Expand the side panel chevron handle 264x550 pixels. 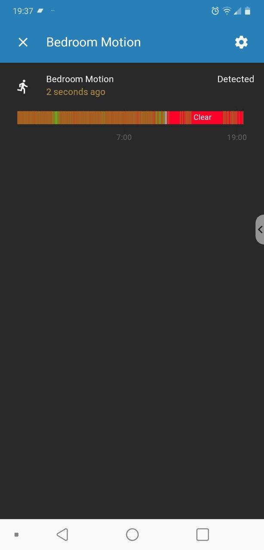[x=260, y=229]
